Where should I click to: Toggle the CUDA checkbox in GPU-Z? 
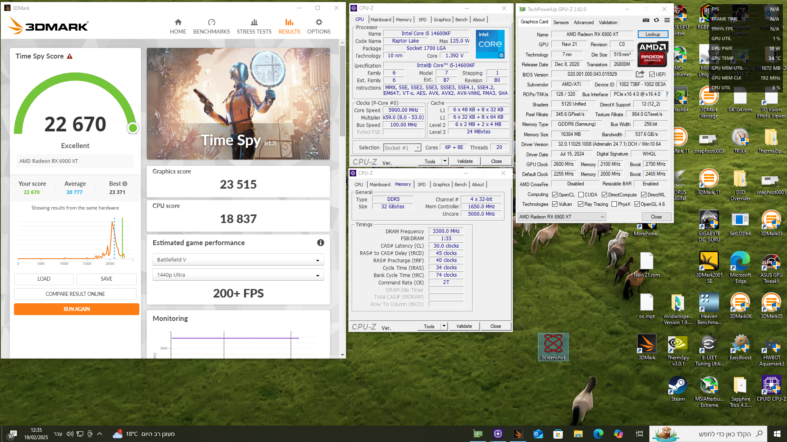click(x=581, y=195)
